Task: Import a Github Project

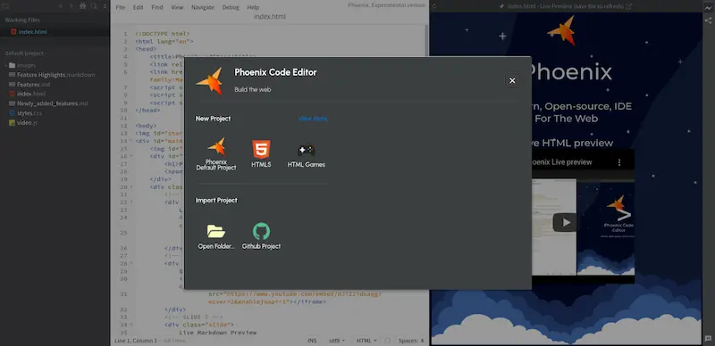Action: click(261, 236)
